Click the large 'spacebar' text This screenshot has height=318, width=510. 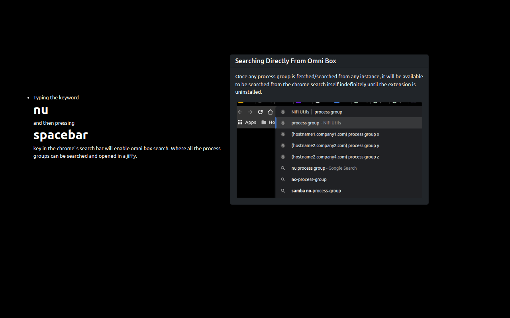click(61, 135)
